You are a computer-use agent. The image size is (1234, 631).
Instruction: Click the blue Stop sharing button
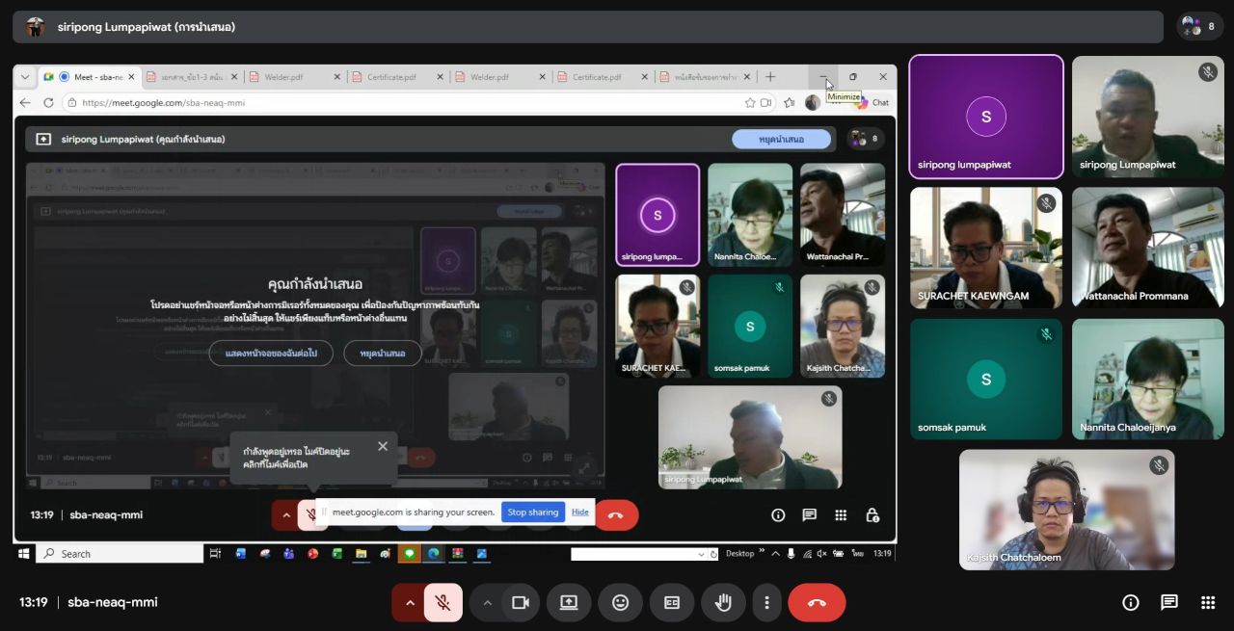tap(533, 513)
